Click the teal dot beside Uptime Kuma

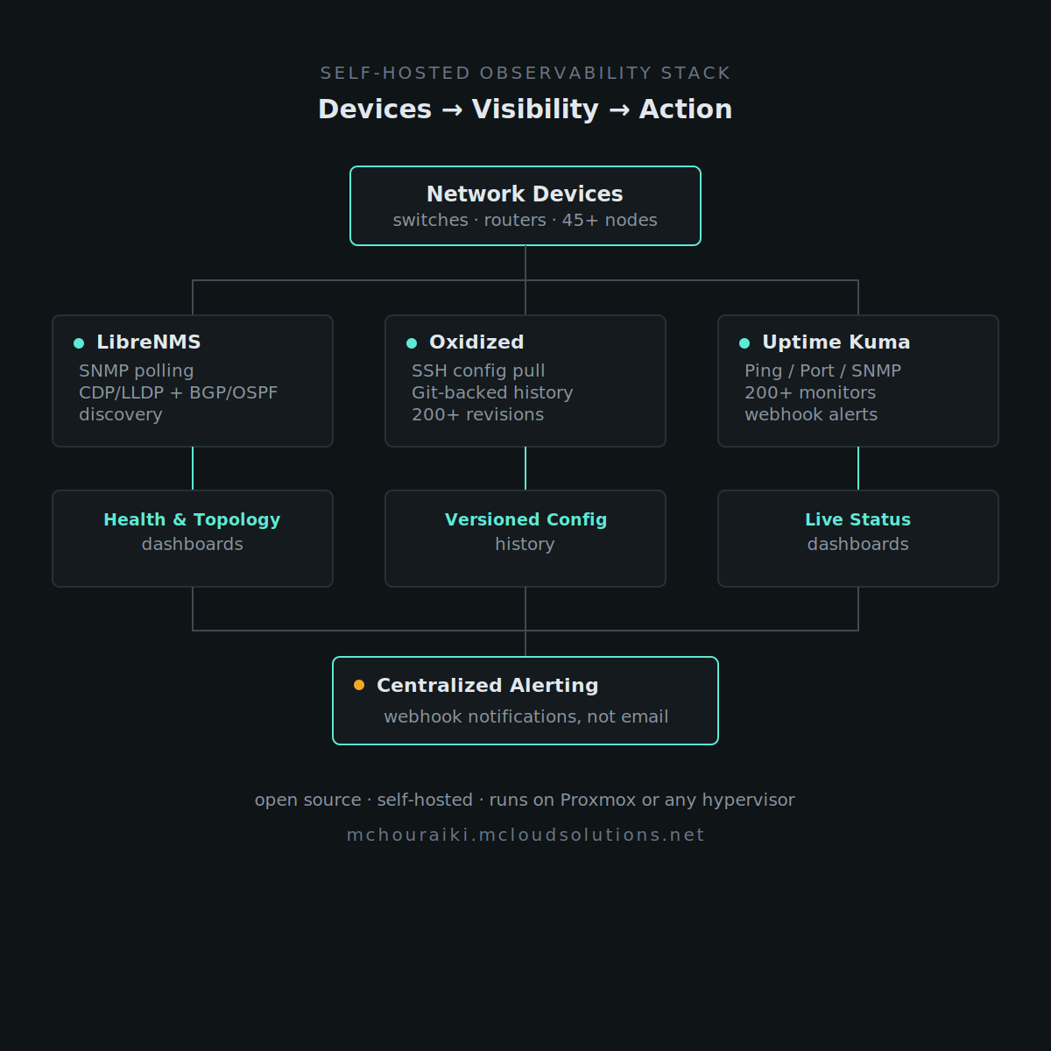point(744,343)
